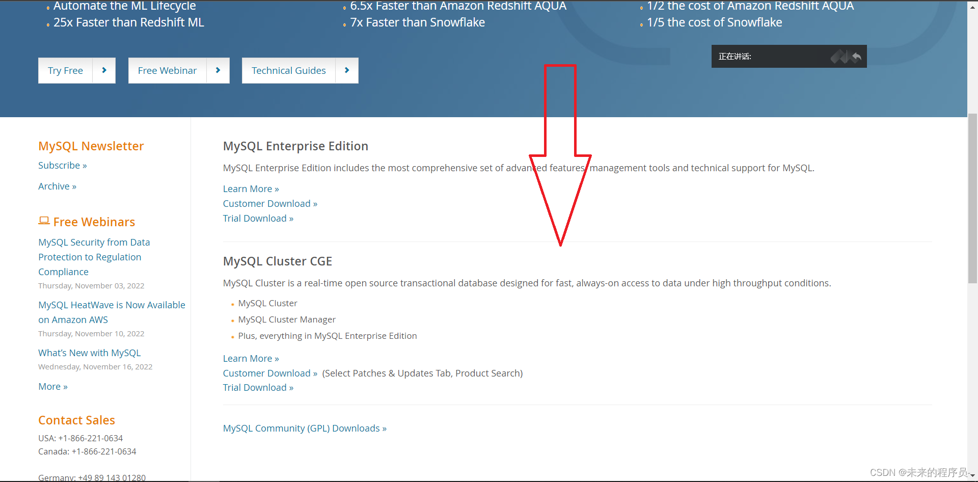Image resolution: width=978 pixels, height=482 pixels.
Task: Click the arrow beside Technical Guides
Action: click(x=347, y=70)
